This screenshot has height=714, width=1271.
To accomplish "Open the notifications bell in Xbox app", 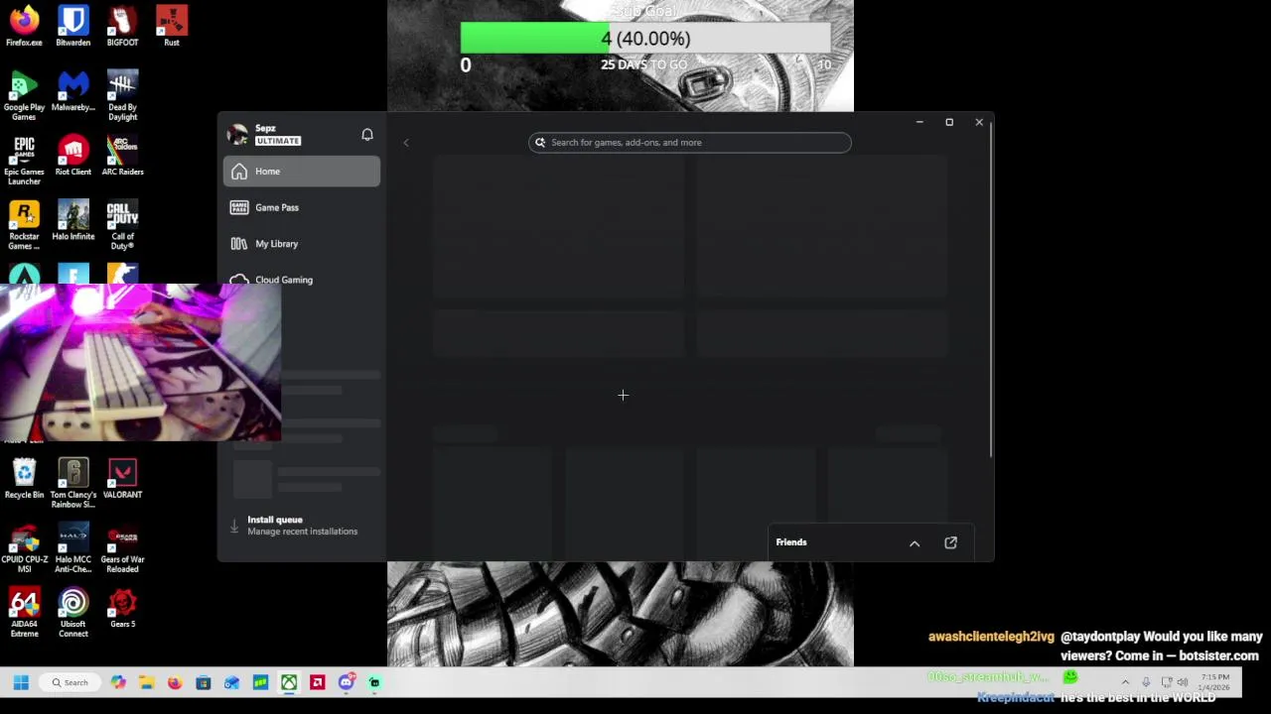I will (x=367, y=135).
